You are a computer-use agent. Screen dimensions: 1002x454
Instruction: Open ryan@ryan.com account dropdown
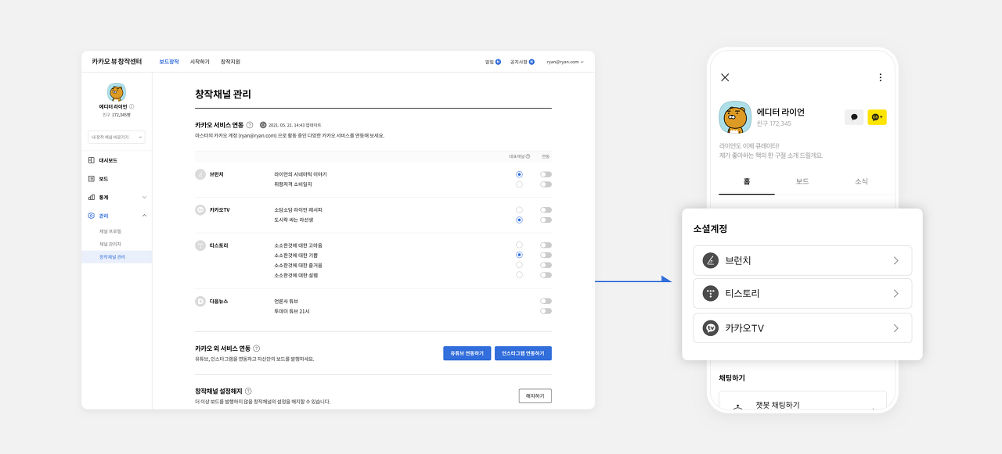point(565,62)
